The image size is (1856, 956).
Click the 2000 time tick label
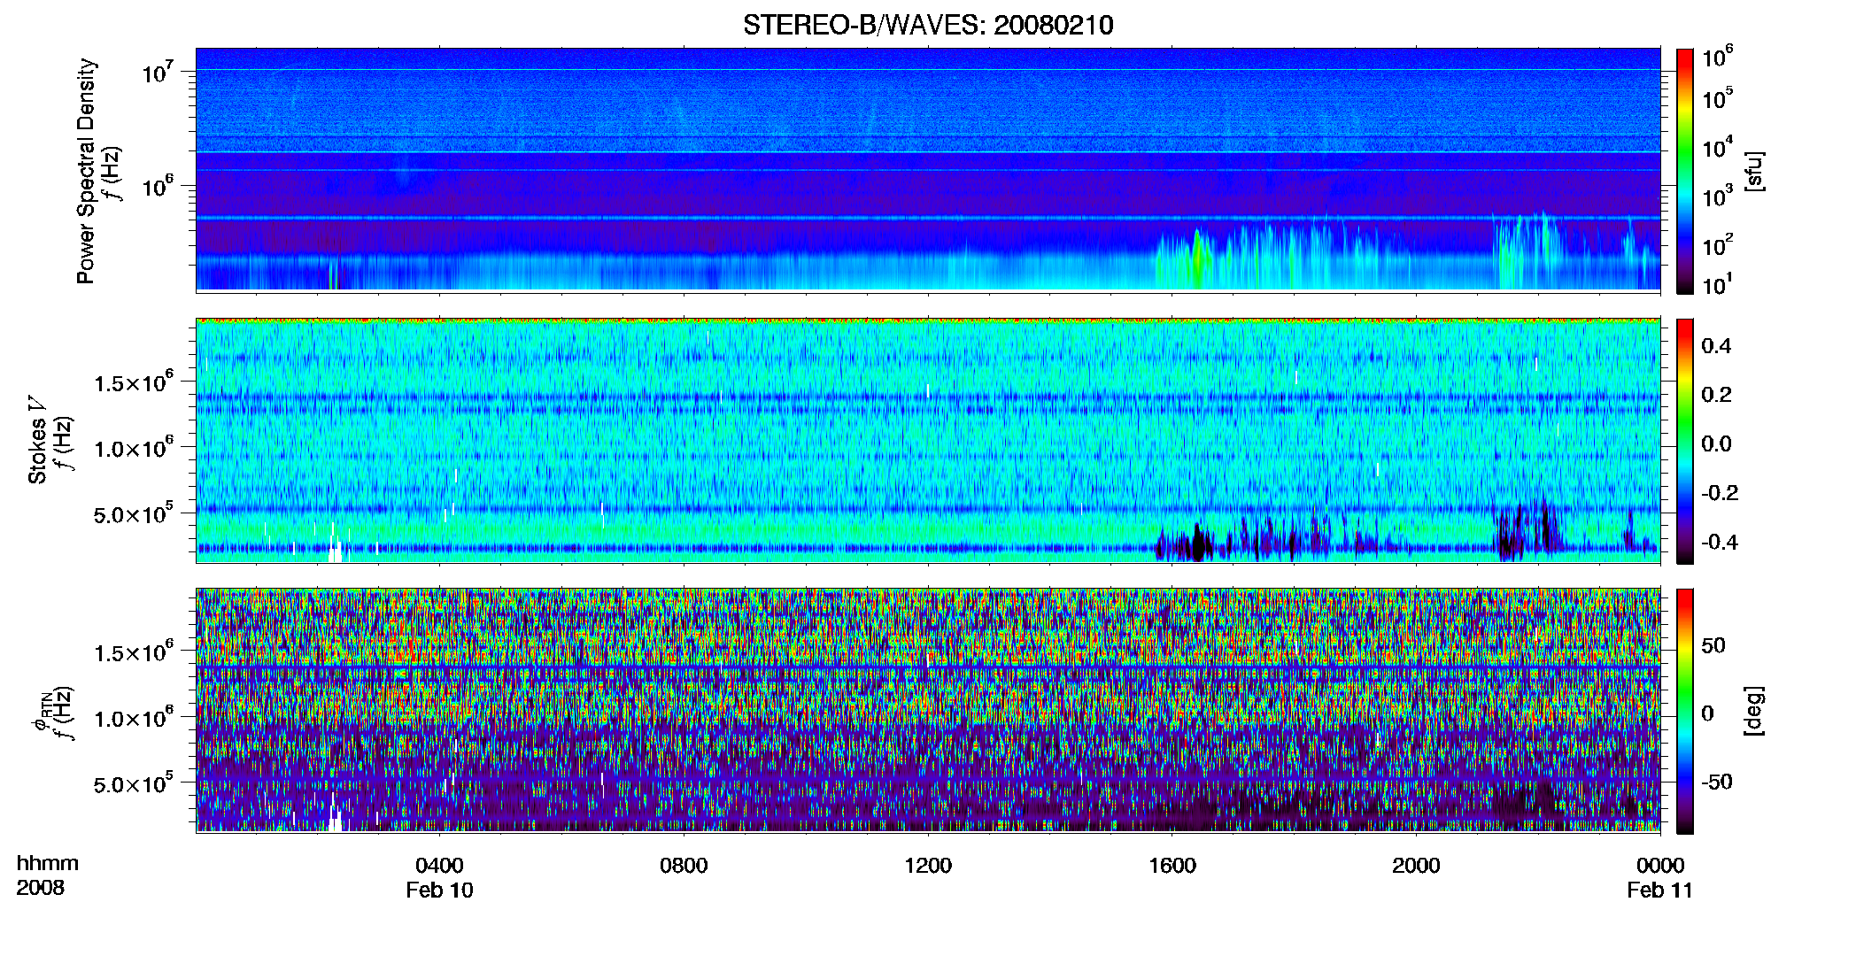click(1416, 865)
